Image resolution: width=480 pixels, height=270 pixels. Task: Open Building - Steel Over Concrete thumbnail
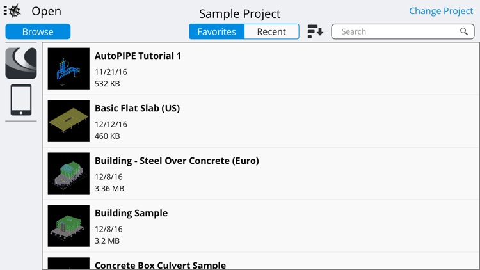click(x=68, y=173)
